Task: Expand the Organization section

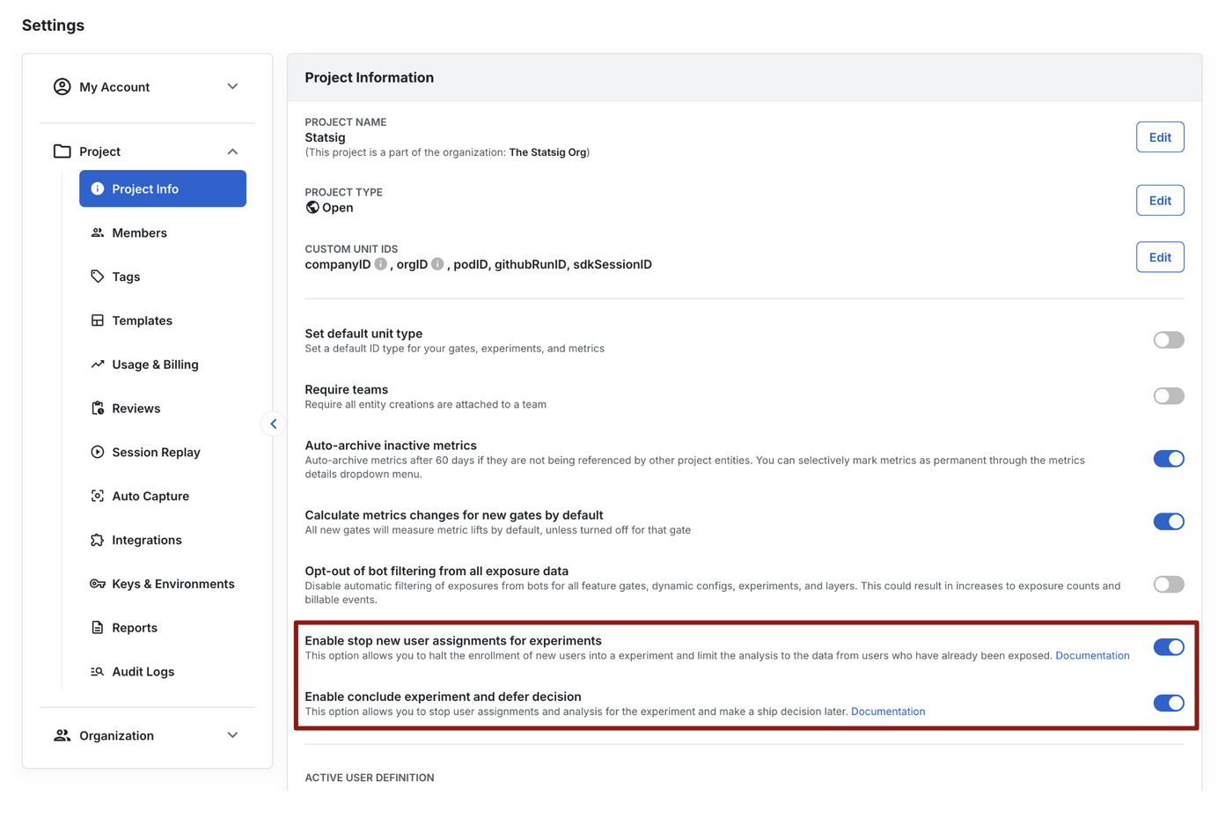Action: tap(232, 734)
